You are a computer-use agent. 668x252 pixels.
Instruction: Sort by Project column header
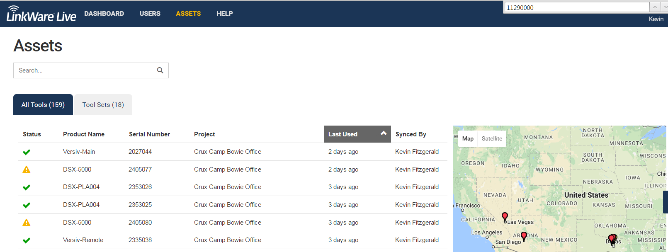(204, 134)
